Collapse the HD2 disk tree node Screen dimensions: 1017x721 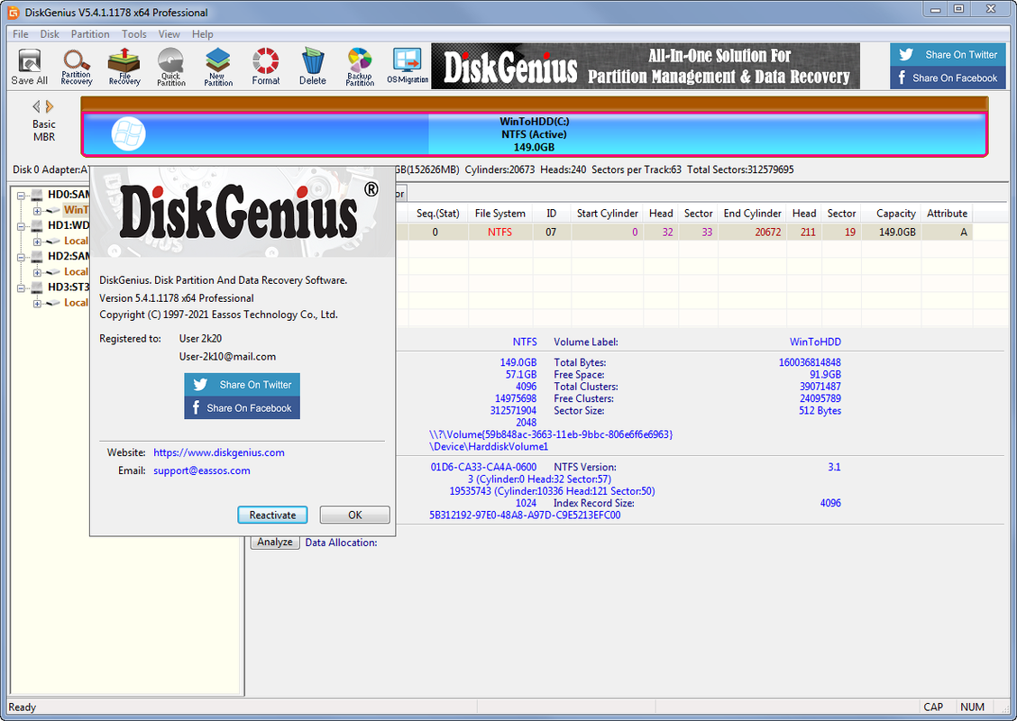22,258
